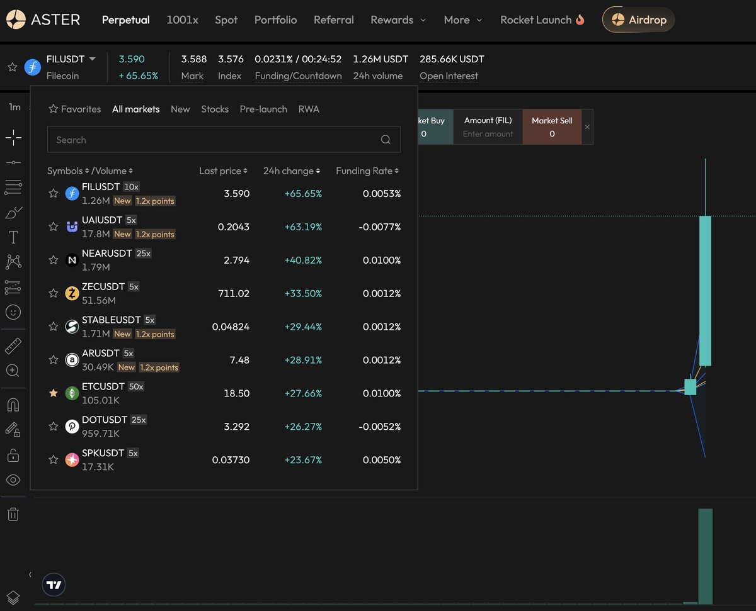This screenshot has width=756, height=611.
Task: Click the Open Interest label
Action: coord(449,76)
